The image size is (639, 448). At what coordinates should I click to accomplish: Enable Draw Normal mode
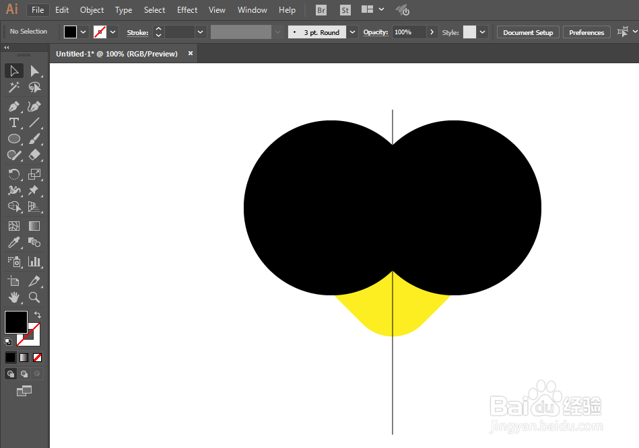click(11, 373)
